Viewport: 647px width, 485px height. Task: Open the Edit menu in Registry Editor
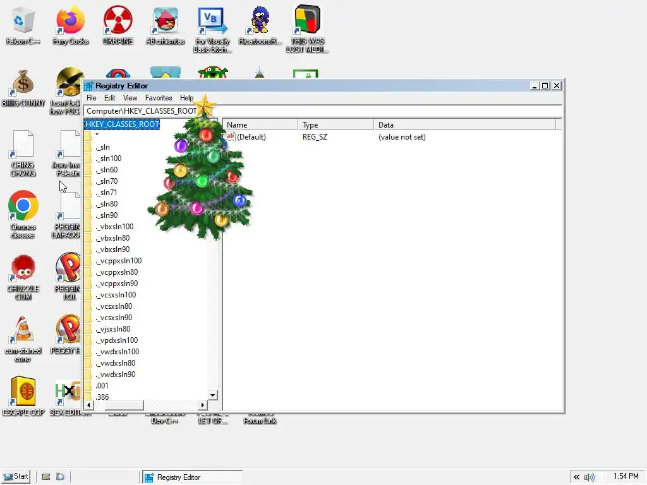tap(109, 98)
